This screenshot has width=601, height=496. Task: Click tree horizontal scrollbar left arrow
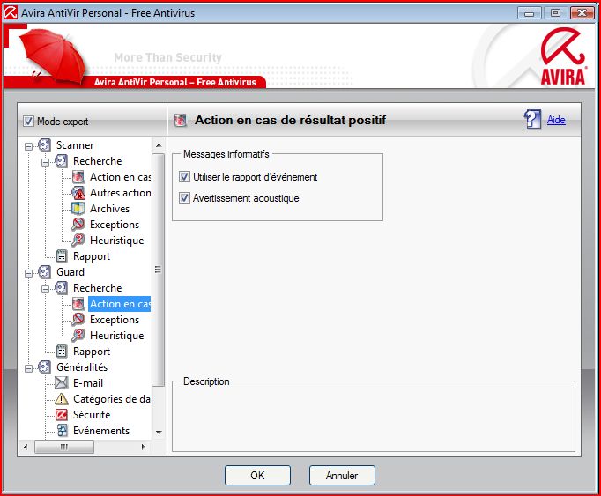pos(26,447)
